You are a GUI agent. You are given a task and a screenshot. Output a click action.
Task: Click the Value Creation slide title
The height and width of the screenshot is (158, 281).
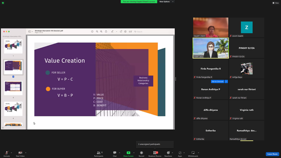coord(65,61)
